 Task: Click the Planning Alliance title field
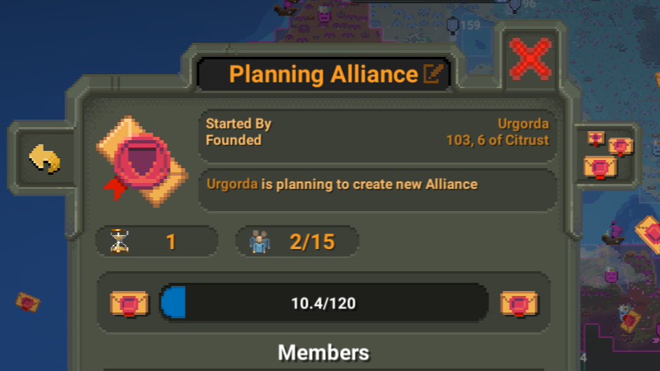point(323,74)
